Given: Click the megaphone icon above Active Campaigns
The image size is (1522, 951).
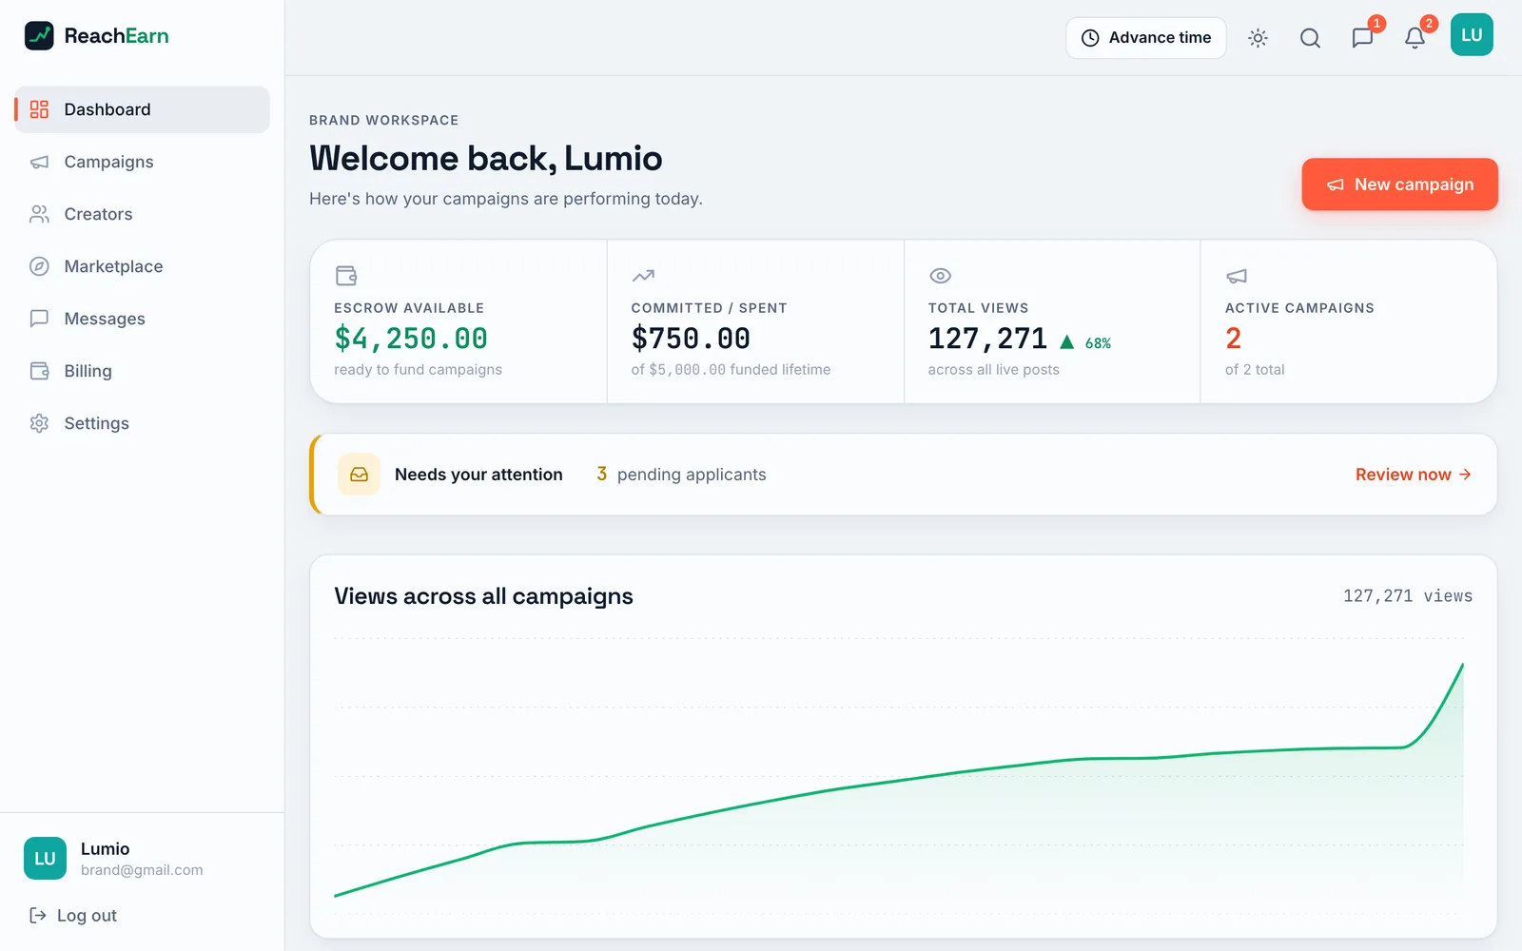Looking at the screenshot, I should click(1237, 276).
